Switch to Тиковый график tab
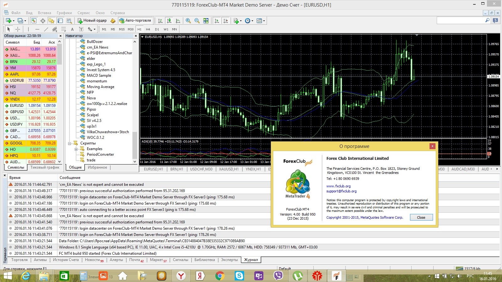Viewport: 502px width, 282px height. (x=45, y=168)
